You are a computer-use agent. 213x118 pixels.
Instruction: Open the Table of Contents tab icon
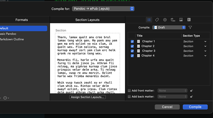189,20
